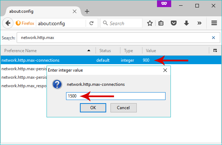Click the magnifying glass in Search box
Image resolution: width=222 pixels, height=145 pixels.
click(x=105, y=23)
